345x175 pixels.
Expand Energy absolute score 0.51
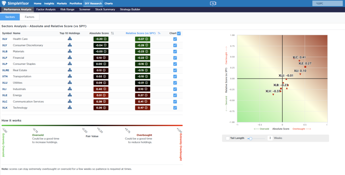(101, 95)
